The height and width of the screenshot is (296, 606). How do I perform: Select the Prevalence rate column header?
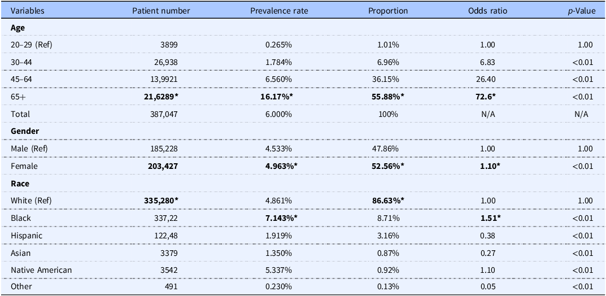click(279, 10)
